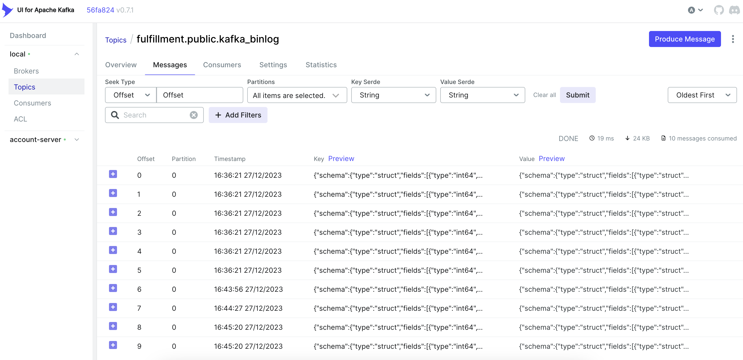Go to Topics breadcrumb link
This screenshot has height=360, width=743.
click(116, 40)
